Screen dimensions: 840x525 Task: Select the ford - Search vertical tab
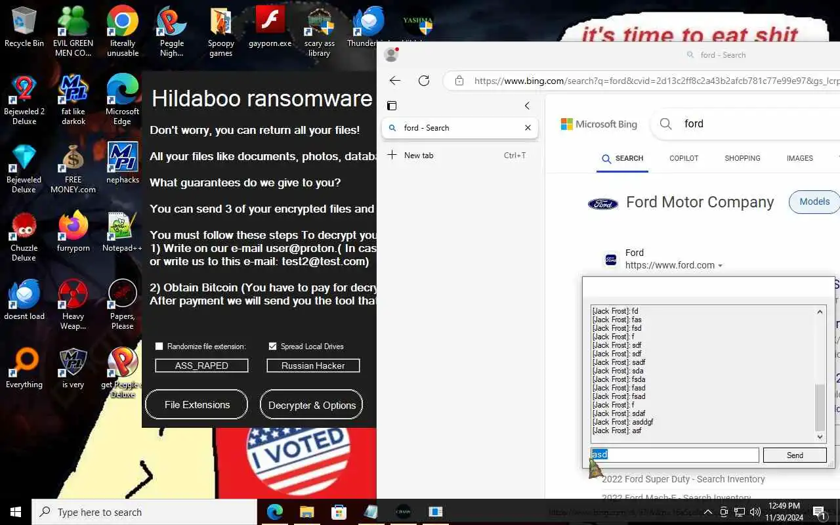pos(459,128)
